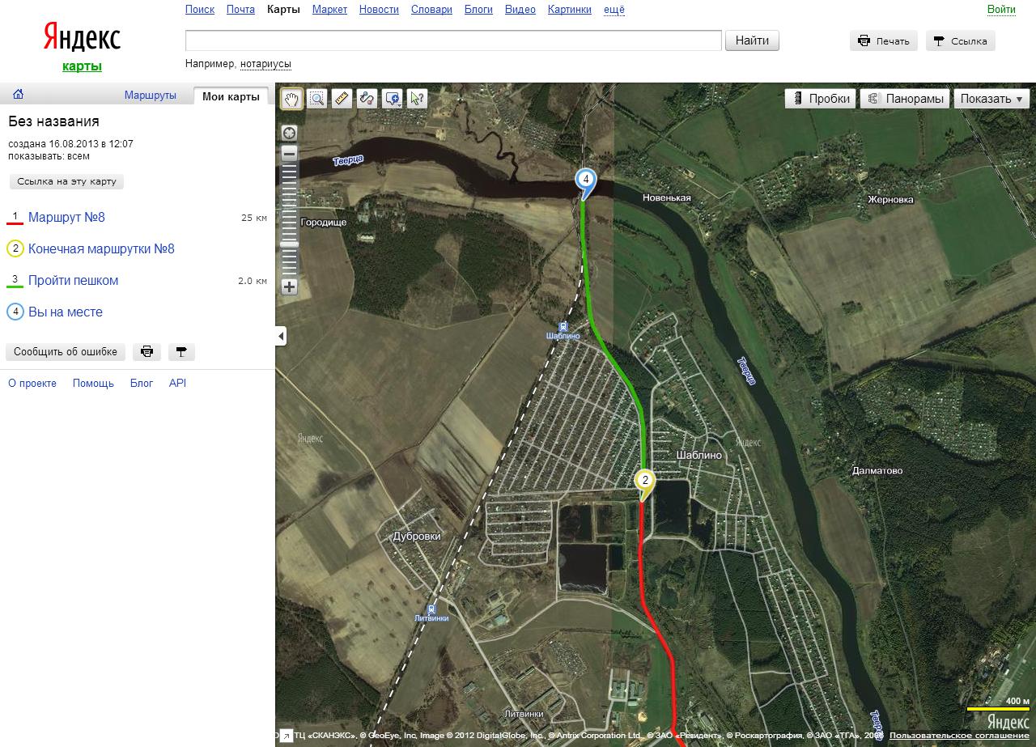Click the red line icon numbered 1
1036x747 pixels.
click(15, 218)
